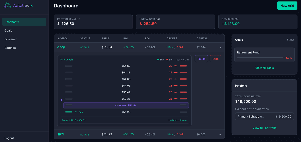Click the $19,500.00 total contributed value
301x142 pixels.
(246, 102)
